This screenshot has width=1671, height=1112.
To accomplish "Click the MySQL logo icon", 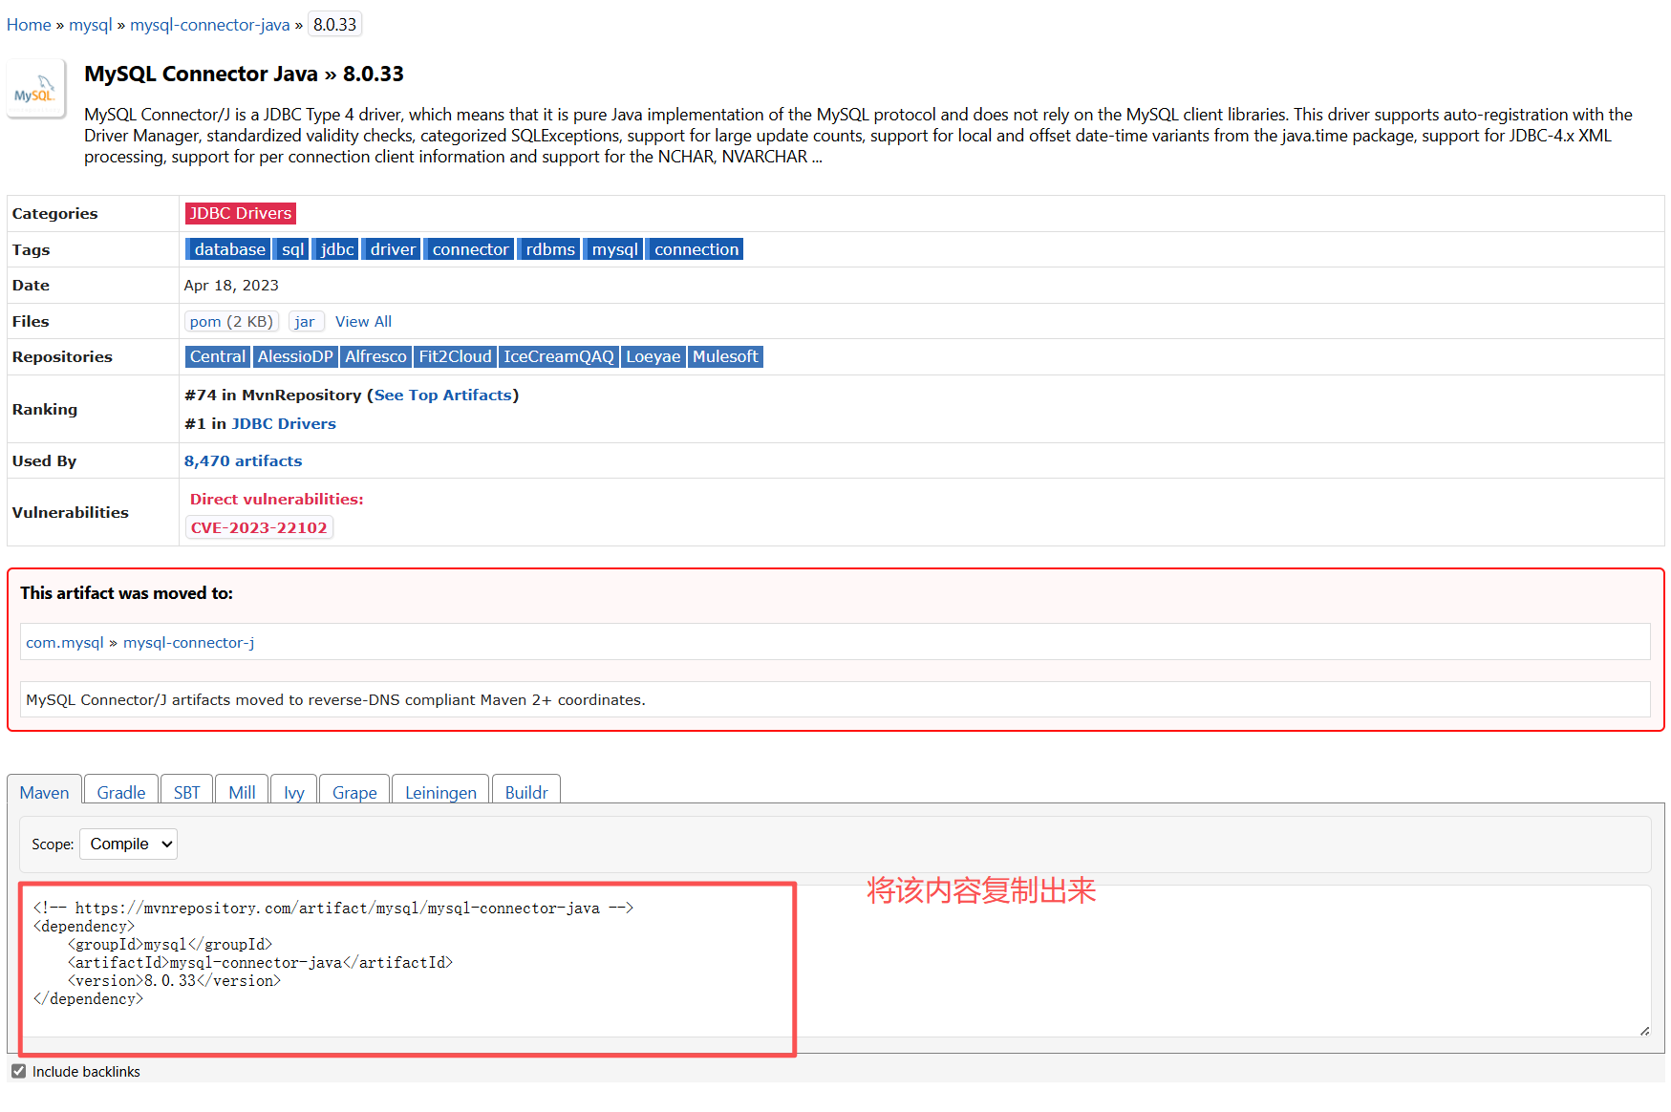I will coord(36,89).
